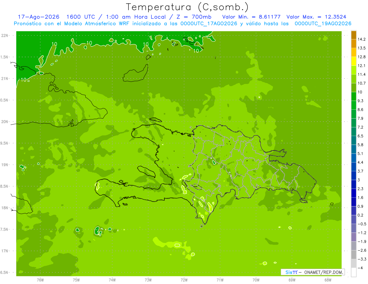Viewport: 368px width, 284px height.
Task: Pick the dark blue swatch between 1.6 and 2.3
Action: pos(354,193)
